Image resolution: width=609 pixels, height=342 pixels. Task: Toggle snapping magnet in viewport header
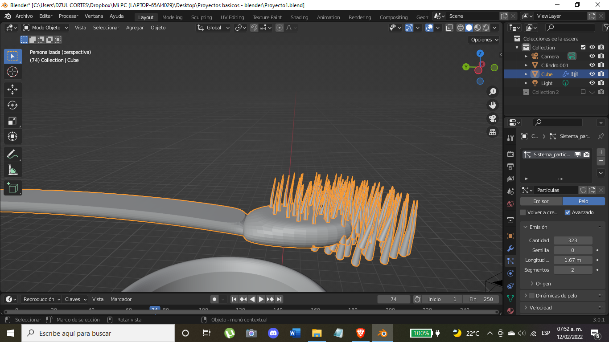[x=254, y=28]
